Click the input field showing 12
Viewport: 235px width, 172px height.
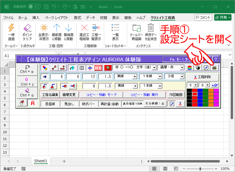click(x=89, y=77)
